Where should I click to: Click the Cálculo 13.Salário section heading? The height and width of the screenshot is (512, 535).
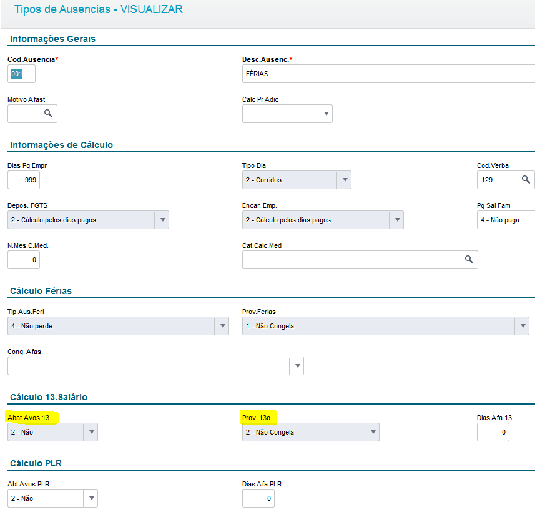(49, 397)
